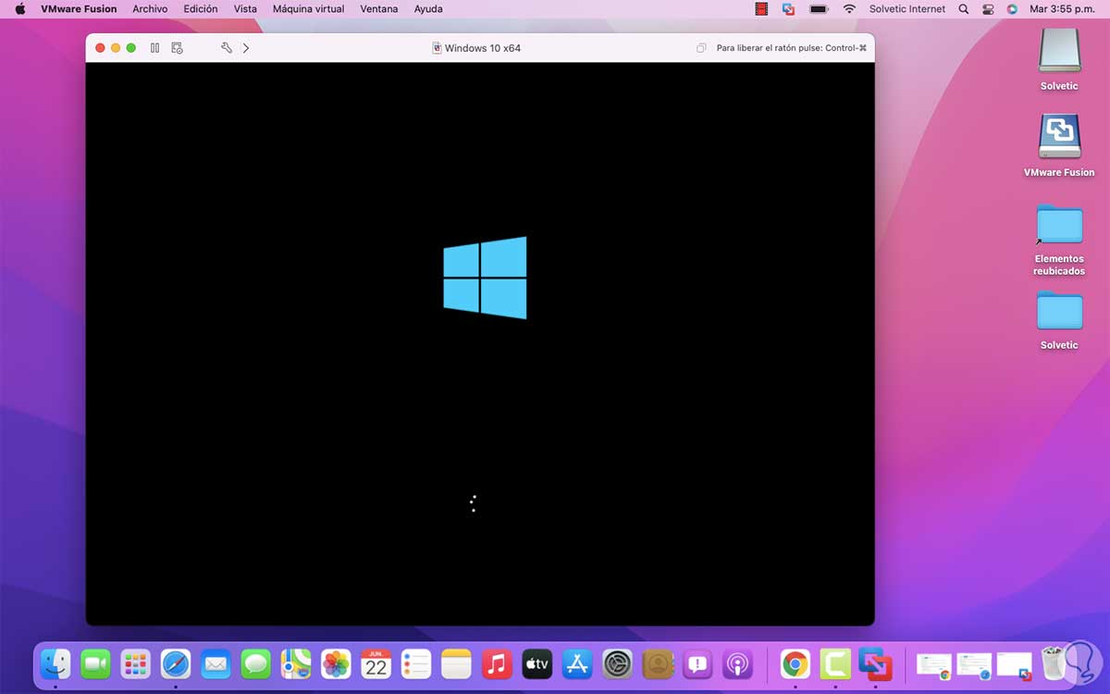The height and width of the screenshot is (694, 1110).
Task: Click the red filmstrip menu bar icon
Action: click(x=761, y=9)
